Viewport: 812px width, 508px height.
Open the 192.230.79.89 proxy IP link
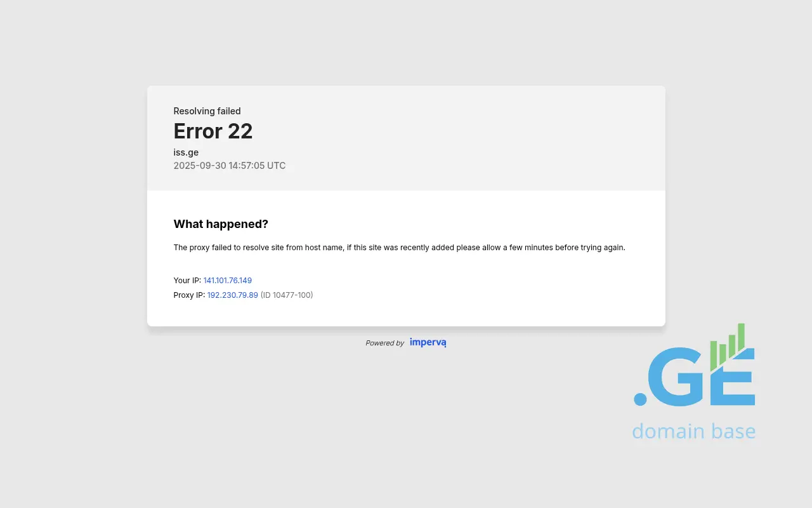(232, 295)
